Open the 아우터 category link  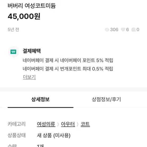[68, 124]
